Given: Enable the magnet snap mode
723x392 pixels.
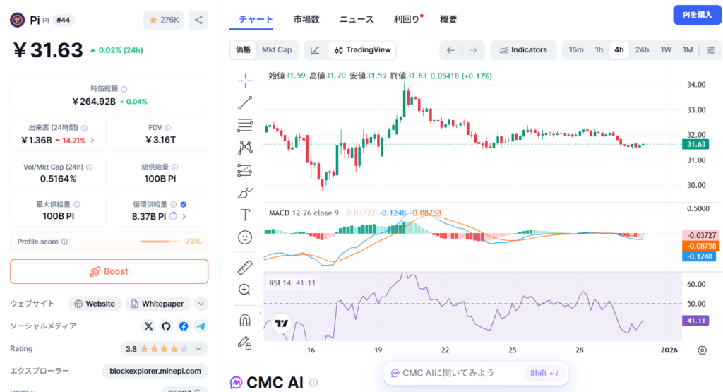Looking at the screenshot, I should (245, 320).
